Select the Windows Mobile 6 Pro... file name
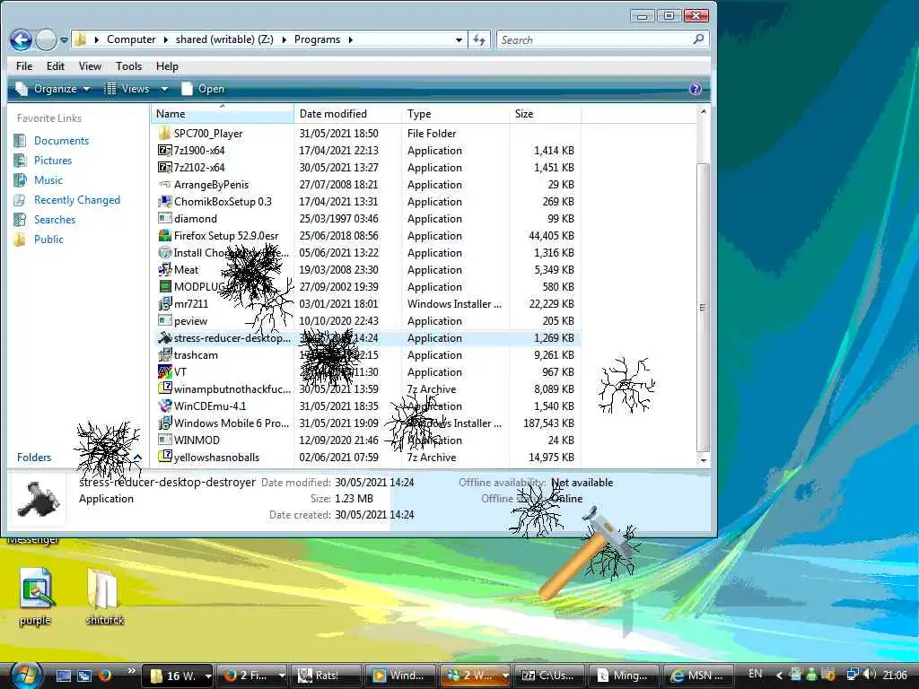Screen dimensions: 919x689 pyautogui.click(x=232, y=423)
